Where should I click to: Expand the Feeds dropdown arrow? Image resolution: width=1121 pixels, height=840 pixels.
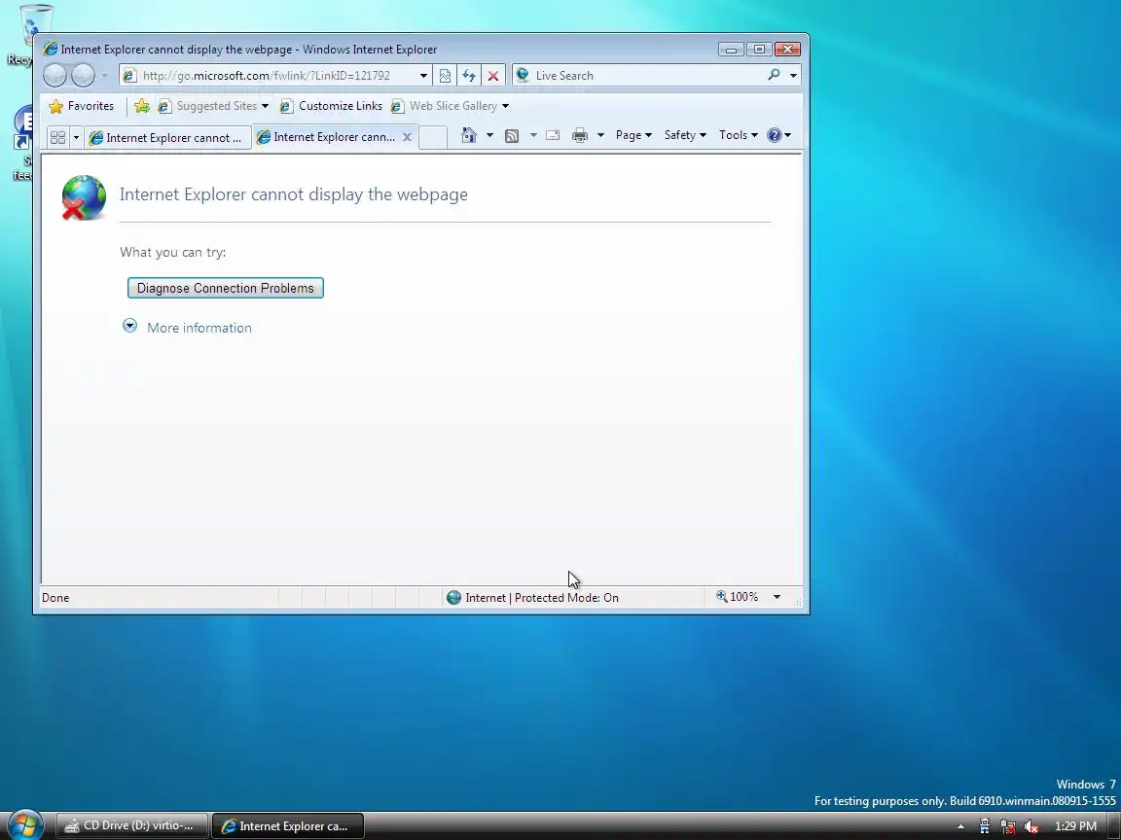click(x=533, y=135)
